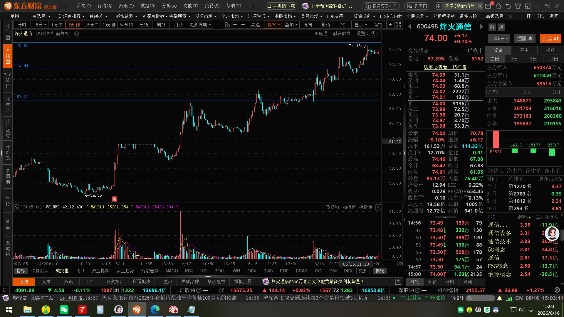Open the 显示 display dropdown

click(x=361, y=25)
